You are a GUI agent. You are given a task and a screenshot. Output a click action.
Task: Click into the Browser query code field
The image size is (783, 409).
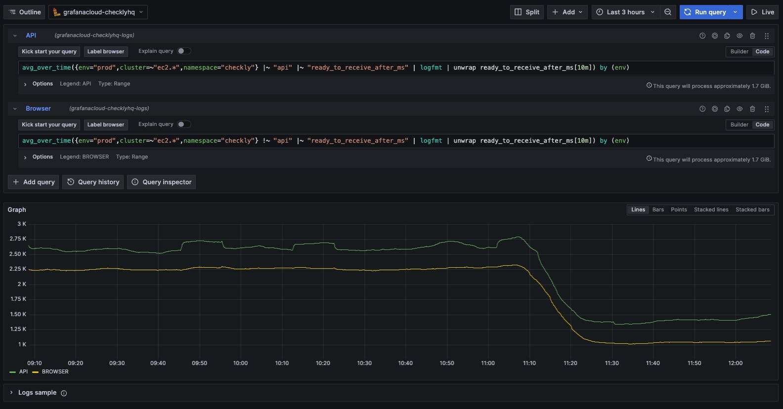[x=395, y=141]
